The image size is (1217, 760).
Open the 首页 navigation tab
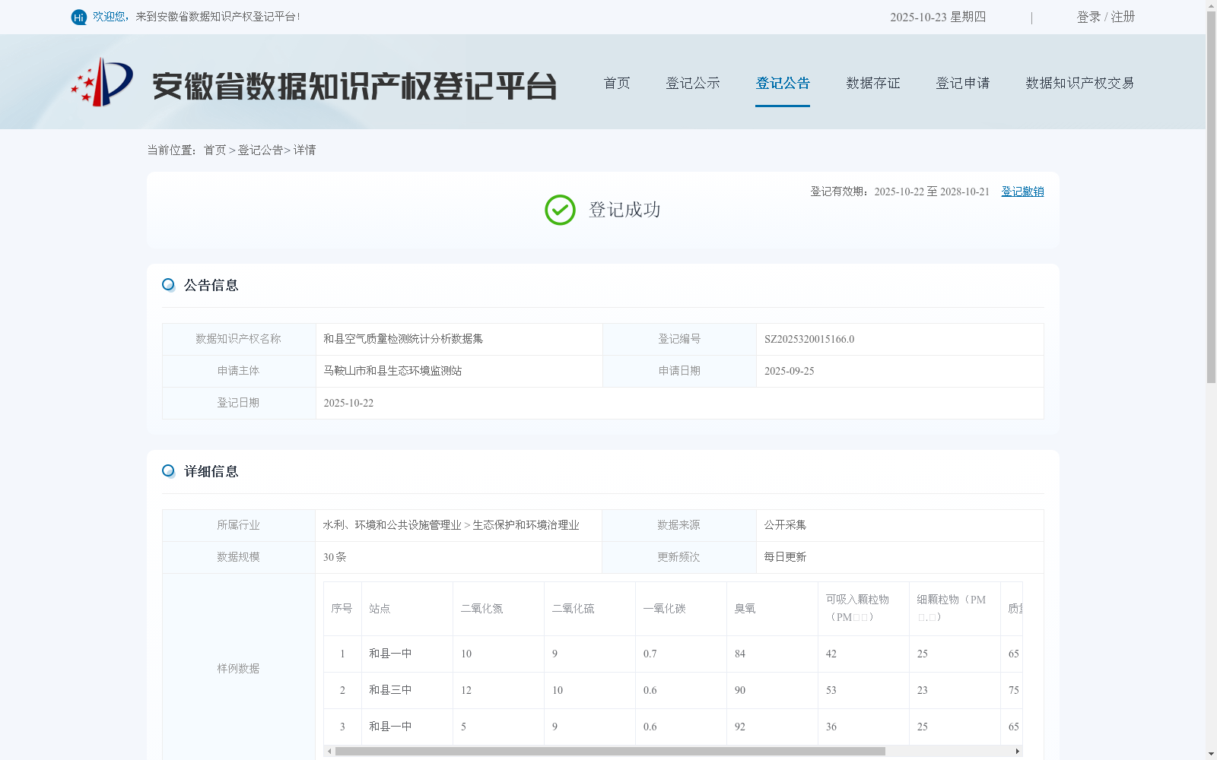[x=617, y=83]
